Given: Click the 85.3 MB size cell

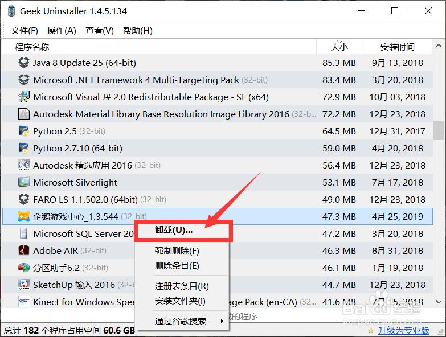Looking at the screenshot, I should click(339, 63).
